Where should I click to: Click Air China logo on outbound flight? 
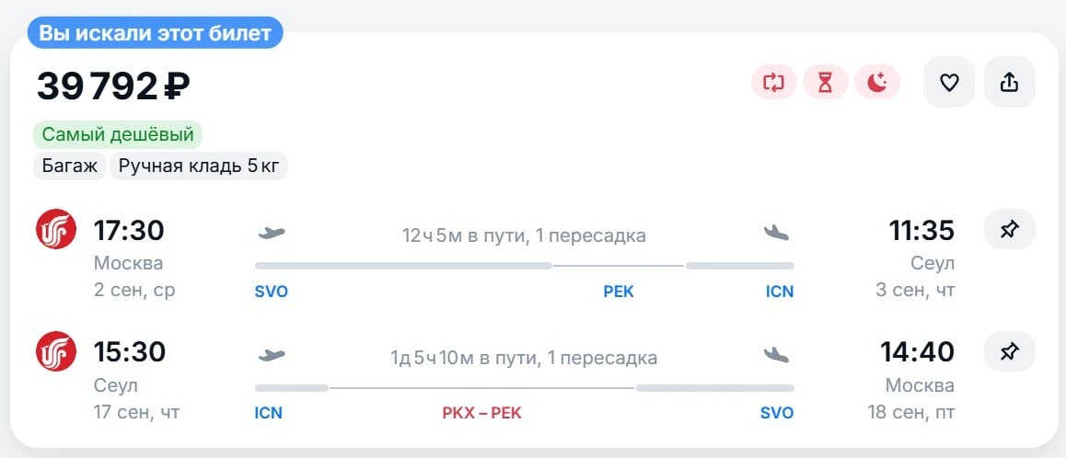(56, 229)
